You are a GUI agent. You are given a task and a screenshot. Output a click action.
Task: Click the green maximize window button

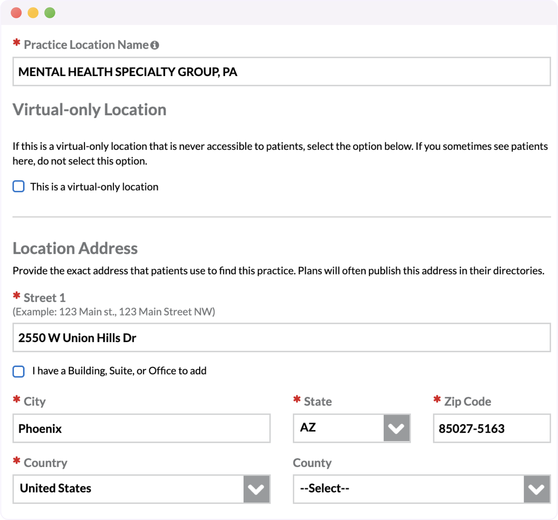pyautogui.click(x=50, y=13)
